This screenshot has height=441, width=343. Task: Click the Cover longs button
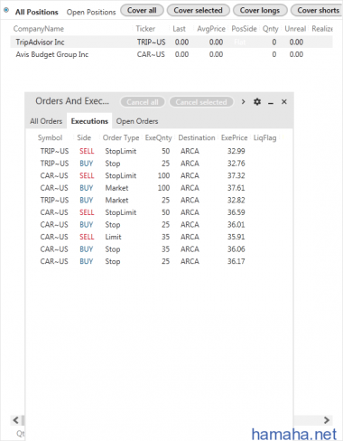click(260, 10)
